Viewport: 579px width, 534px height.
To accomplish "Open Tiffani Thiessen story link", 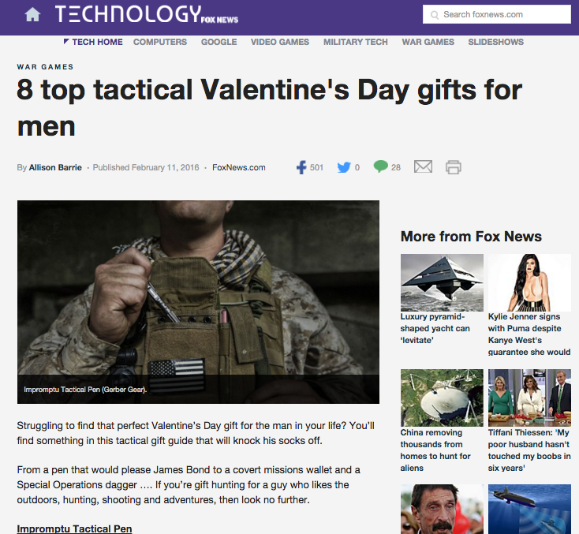I will 529,450.
